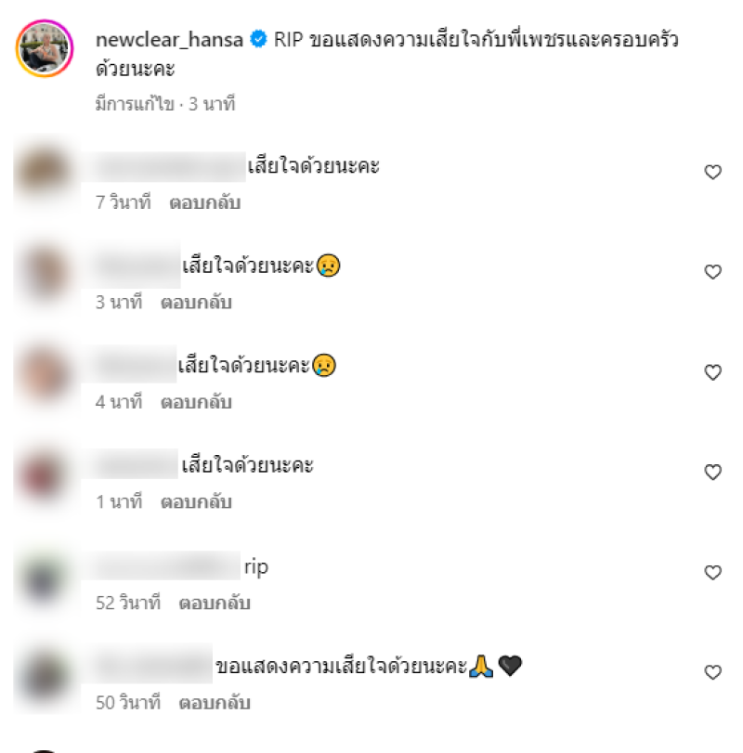Like the comment with praying hands emoji
The height and width of the screenshot is (753, 743).
(x=712, y=672)
